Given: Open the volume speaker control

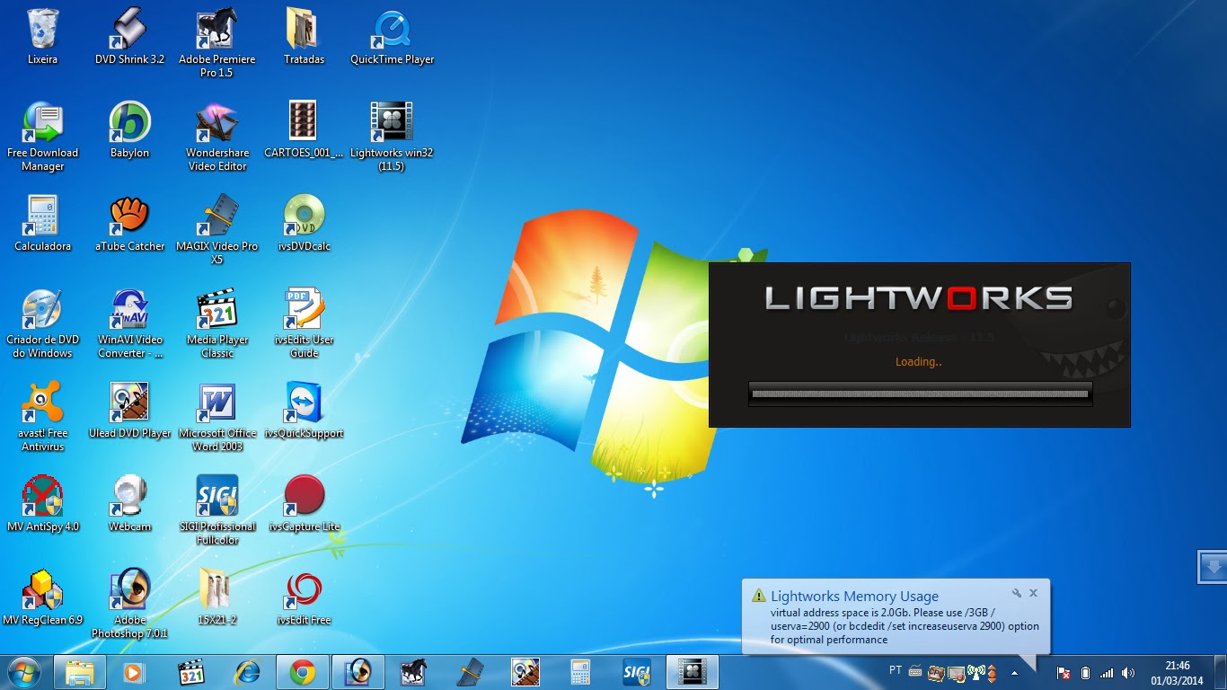Looking at the screenshot, I should coord(1128,672).
